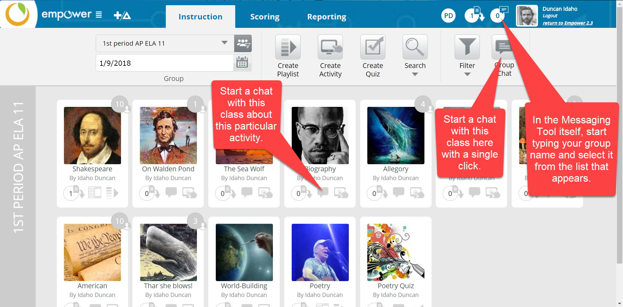Click Create Quiz
The height and width of the screenshot is (307, 623).
373,56
